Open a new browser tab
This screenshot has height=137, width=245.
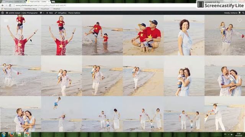[53, 2]
